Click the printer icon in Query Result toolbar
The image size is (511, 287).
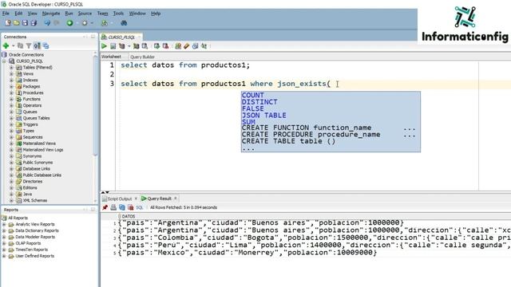pos(113,207)
